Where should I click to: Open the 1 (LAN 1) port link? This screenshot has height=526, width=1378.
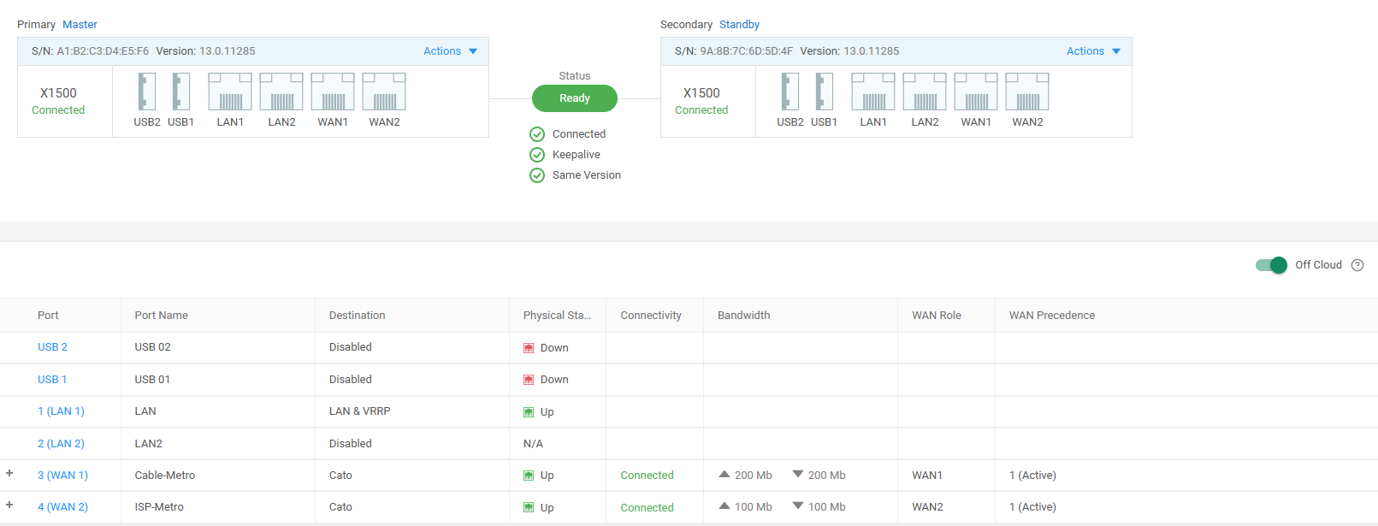(61, 411)
